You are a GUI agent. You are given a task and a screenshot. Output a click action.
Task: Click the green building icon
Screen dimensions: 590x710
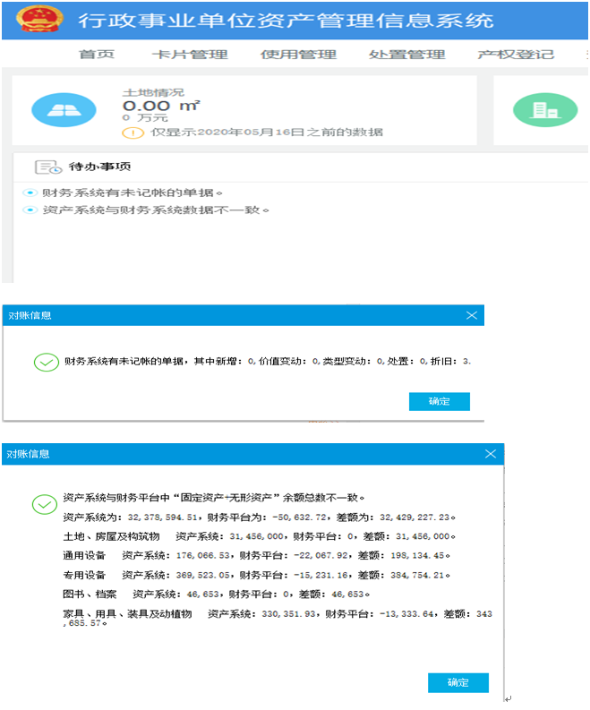544,110
